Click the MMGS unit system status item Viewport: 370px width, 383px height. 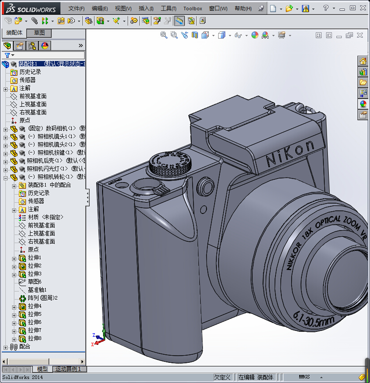point(304,377)
